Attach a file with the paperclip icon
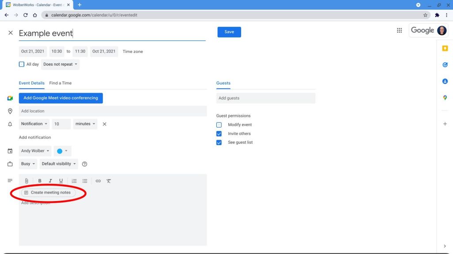The image size is (453, 254). click(26, 181)
